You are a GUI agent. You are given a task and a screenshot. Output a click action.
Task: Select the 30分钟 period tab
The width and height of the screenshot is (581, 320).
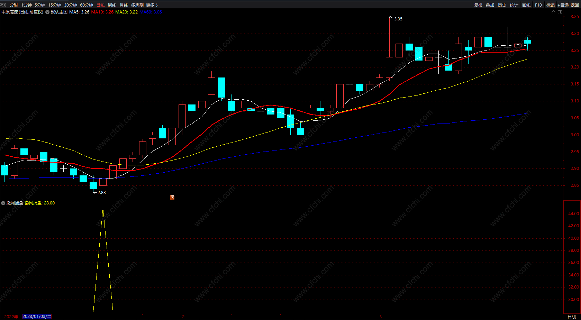71,5
